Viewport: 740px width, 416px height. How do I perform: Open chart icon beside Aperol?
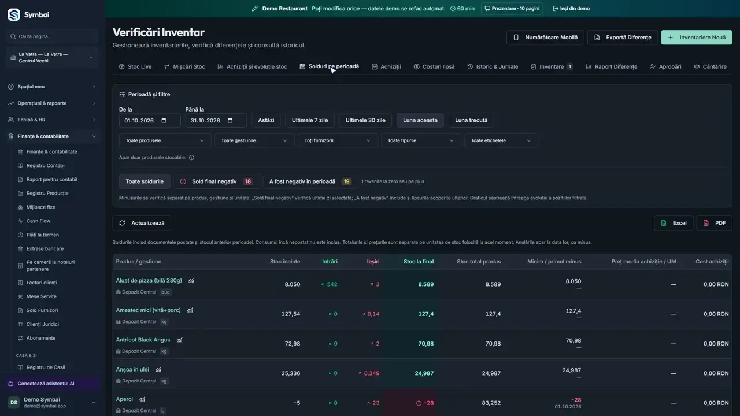pyautogui.click(x=142, y=399)
